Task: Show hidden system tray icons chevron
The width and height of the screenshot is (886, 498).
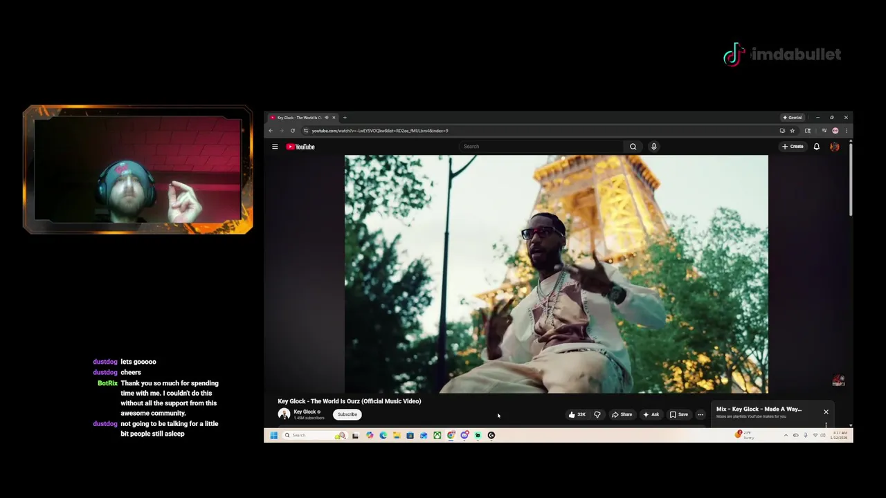Action: pos(786,435)
